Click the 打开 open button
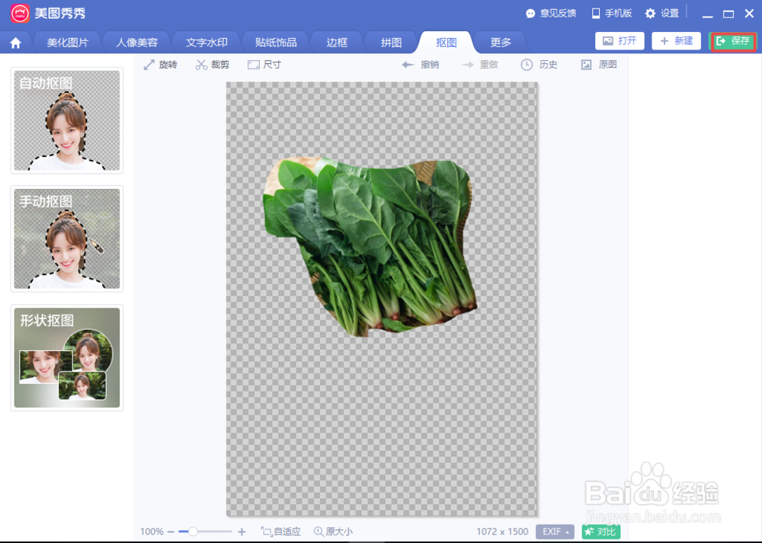Screen dimensions: 762x543 (620, 41)
